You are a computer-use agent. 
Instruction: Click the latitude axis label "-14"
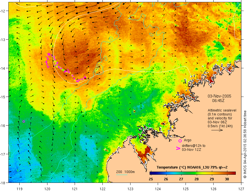[3, 68]
